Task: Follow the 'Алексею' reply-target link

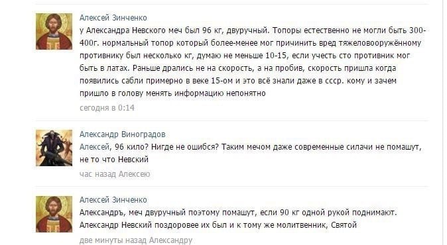Action: point(134,174)
